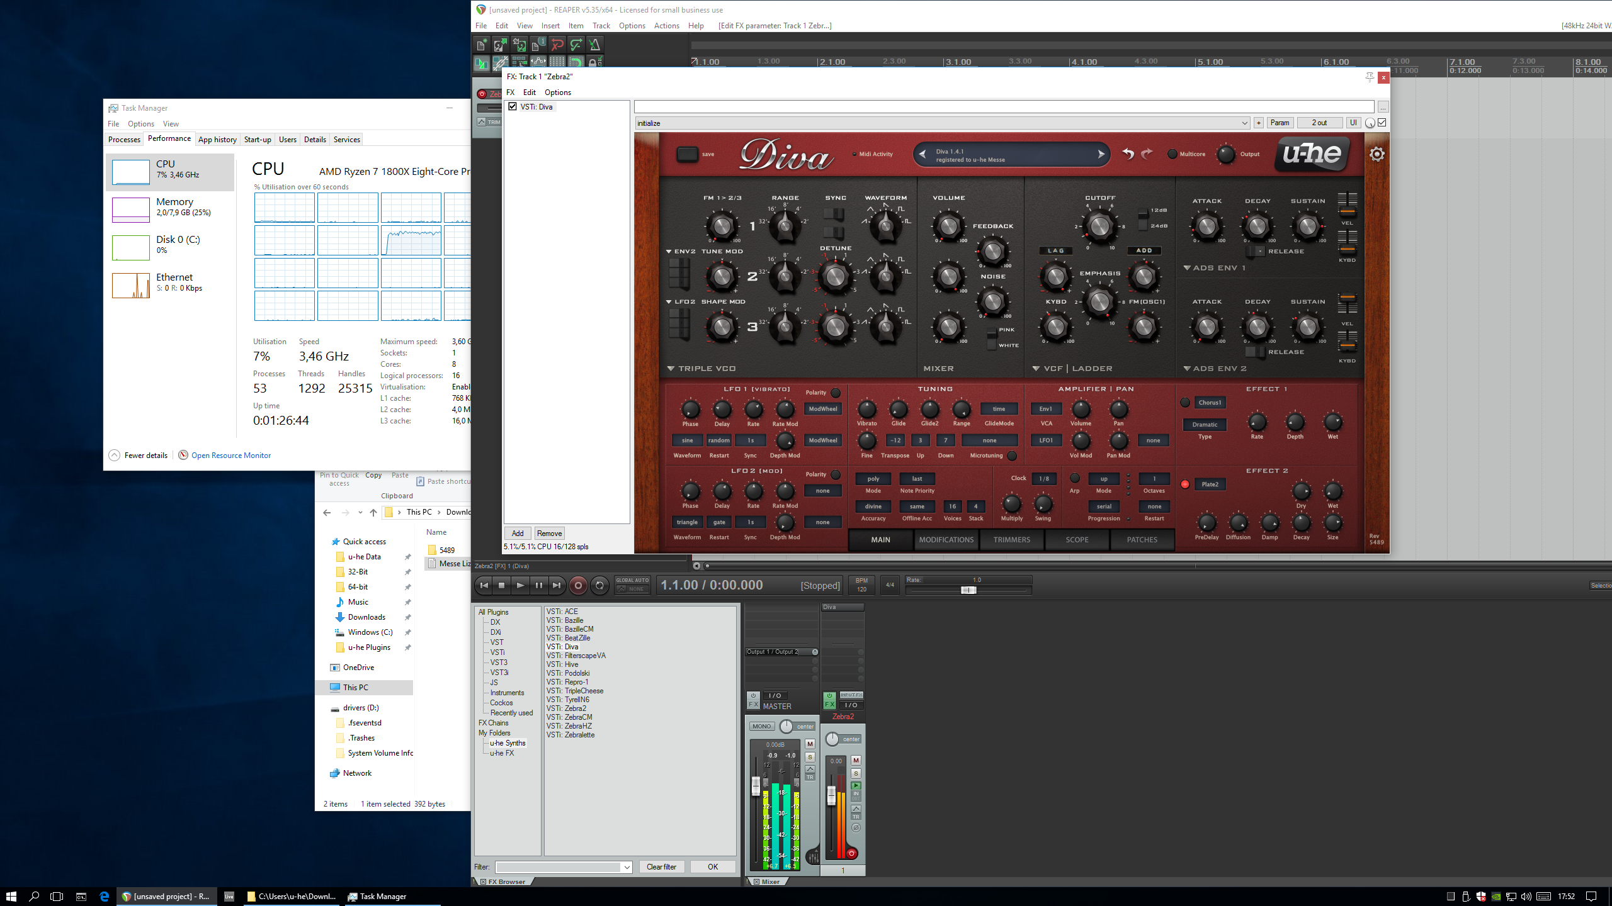The height and width of the screenshot is (906, 1612).
Task: Toggle the metronome toolbar icon
Action: click(594, 45)
